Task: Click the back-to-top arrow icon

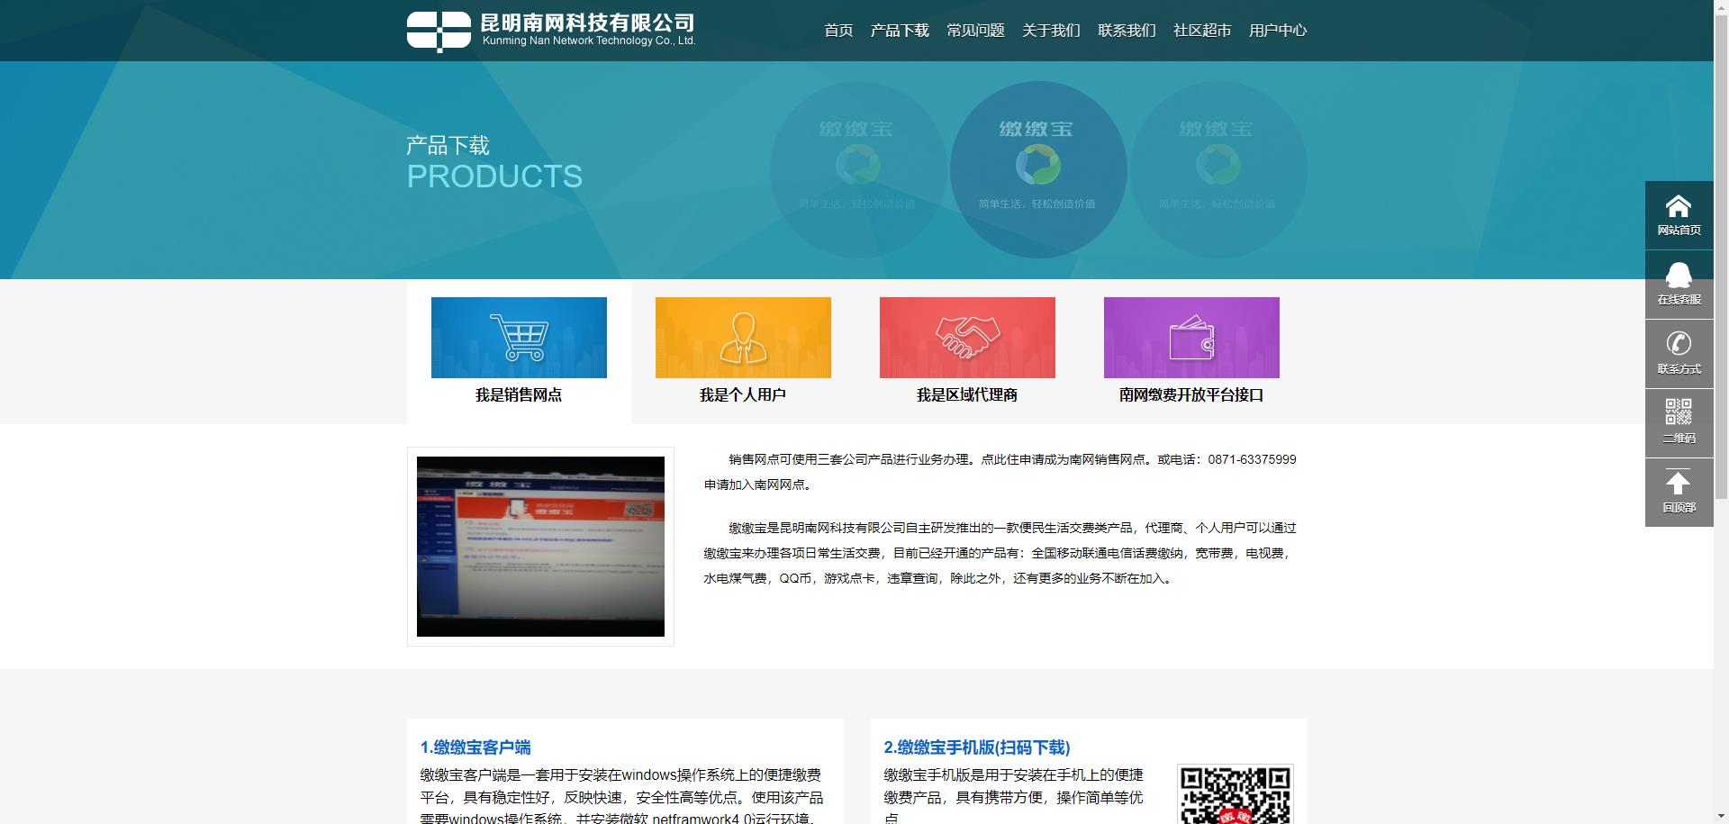Action: point(1678,483)
